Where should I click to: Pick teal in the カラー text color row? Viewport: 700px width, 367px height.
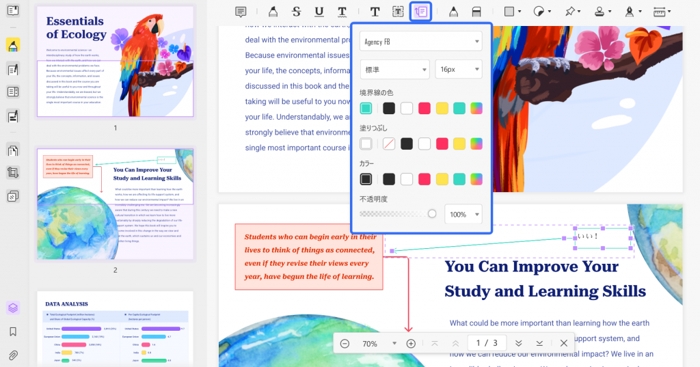pos(459,179)
